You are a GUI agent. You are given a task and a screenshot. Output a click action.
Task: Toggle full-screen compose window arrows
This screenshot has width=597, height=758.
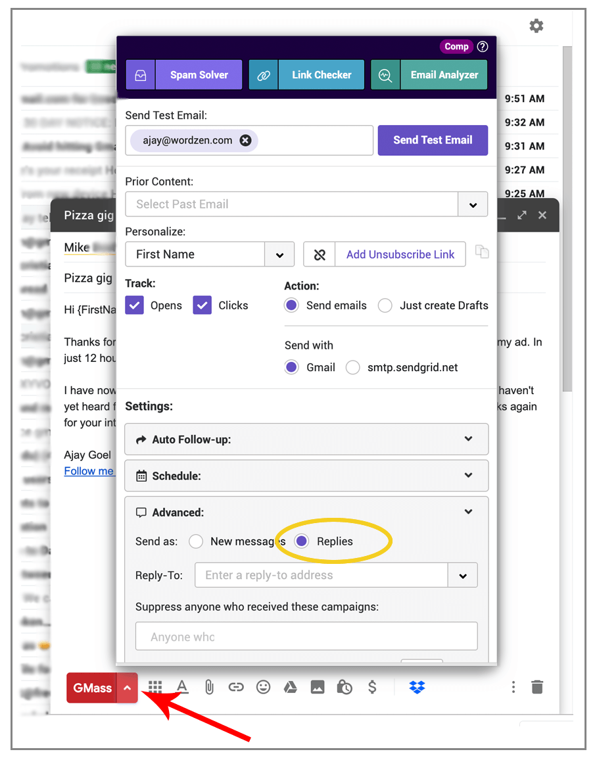click(521, 215)
